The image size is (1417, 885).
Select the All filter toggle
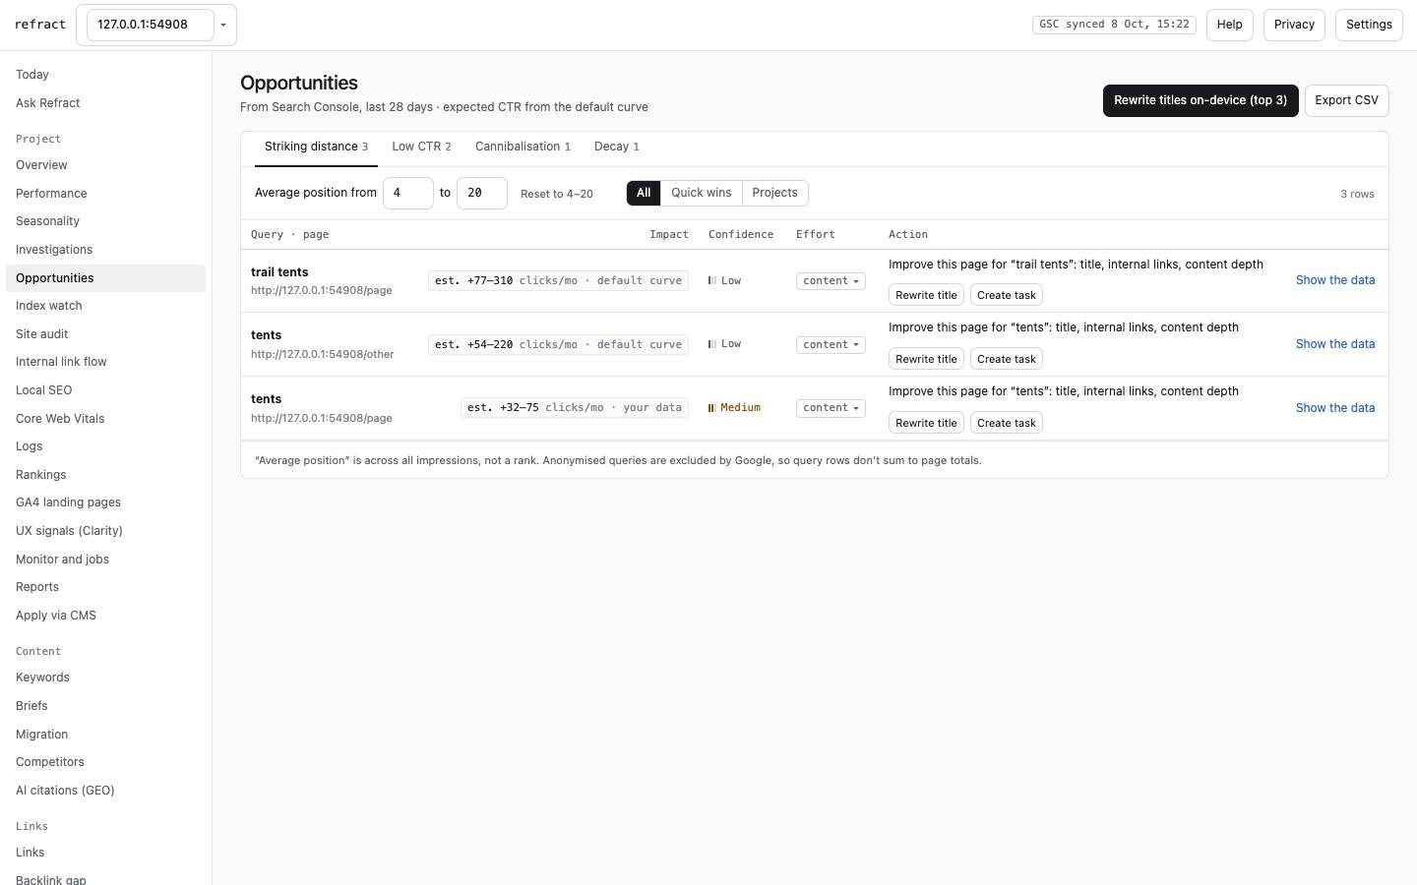point(644,193)
